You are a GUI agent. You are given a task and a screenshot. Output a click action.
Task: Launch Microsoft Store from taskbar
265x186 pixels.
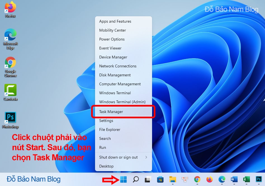point(160,179)
